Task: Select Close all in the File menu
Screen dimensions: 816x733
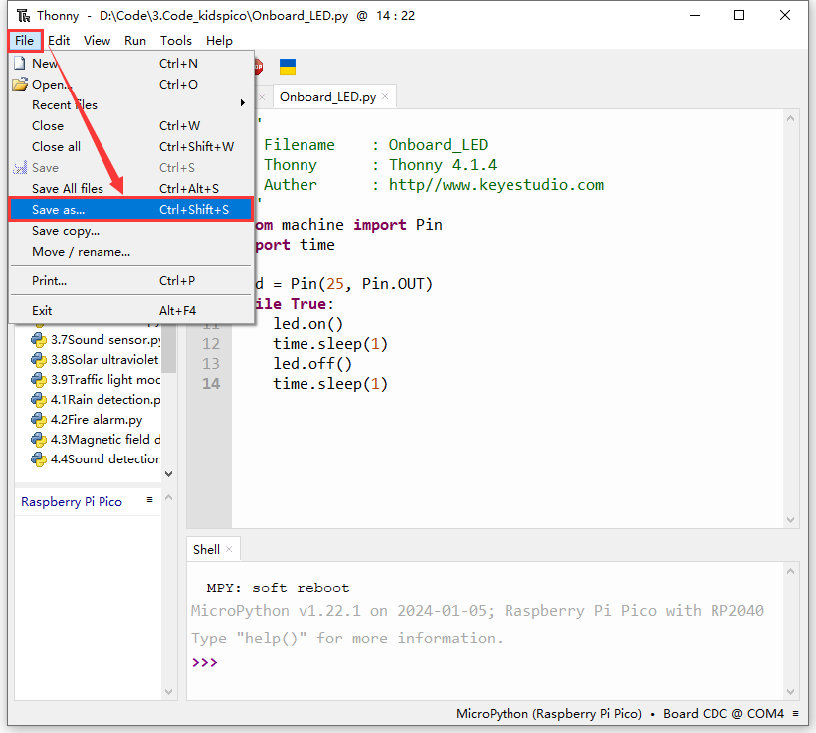Action: tap(131, 147)
